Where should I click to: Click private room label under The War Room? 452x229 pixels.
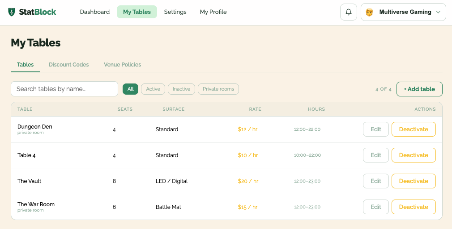(30, 210)
